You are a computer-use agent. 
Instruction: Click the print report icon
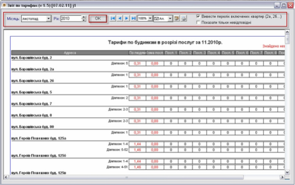click(183, 18)
